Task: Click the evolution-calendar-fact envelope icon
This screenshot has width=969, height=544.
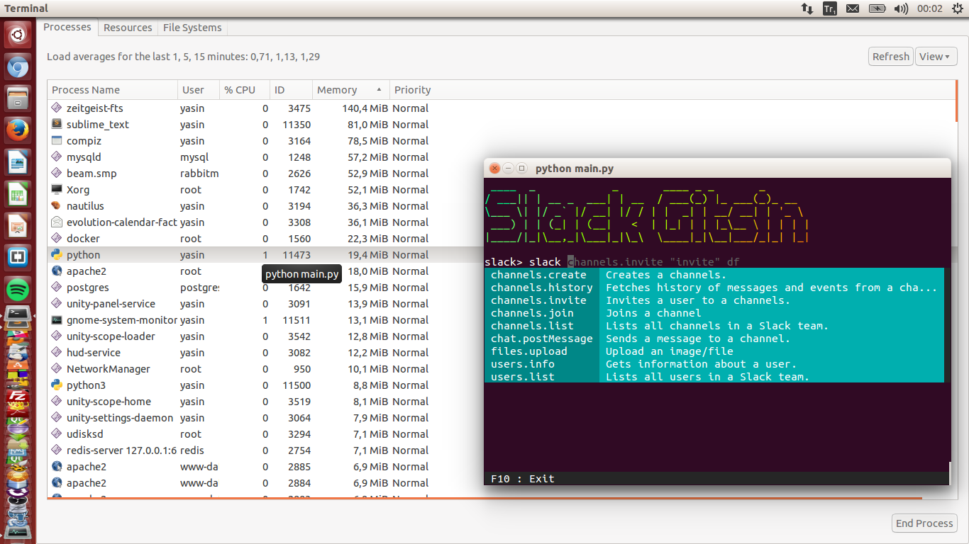Action: pos(57,222)
